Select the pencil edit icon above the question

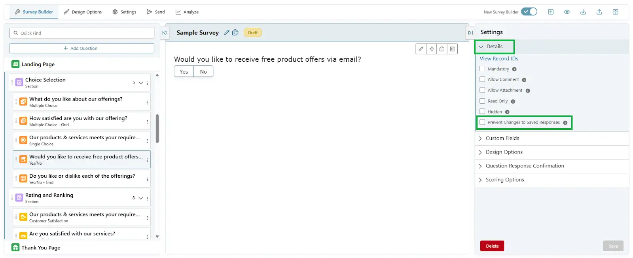421,49
